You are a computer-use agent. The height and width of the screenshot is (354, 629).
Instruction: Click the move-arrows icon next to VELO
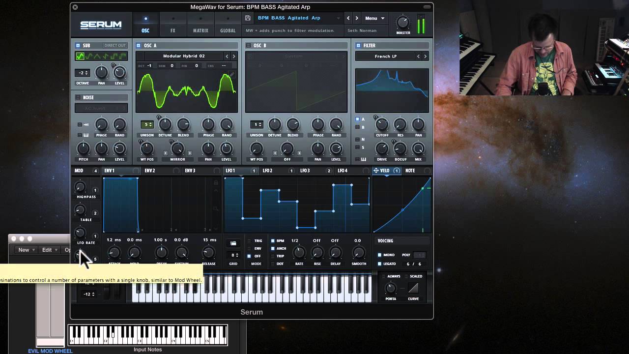coord(376,171)
